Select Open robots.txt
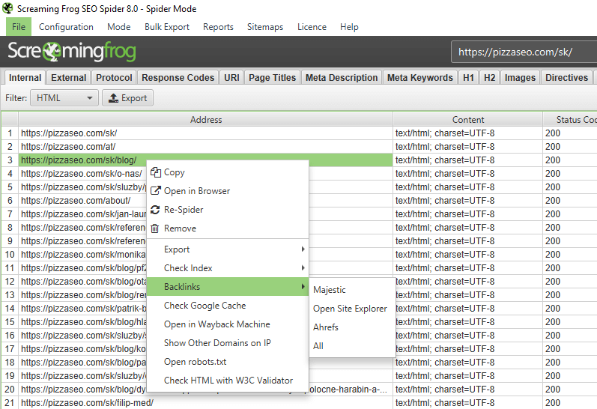This screenshot has width=597, height=409. click(x=227, y=361)
